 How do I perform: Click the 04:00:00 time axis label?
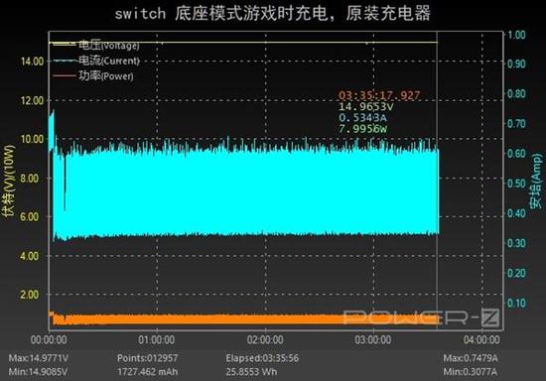click(481, 339)
